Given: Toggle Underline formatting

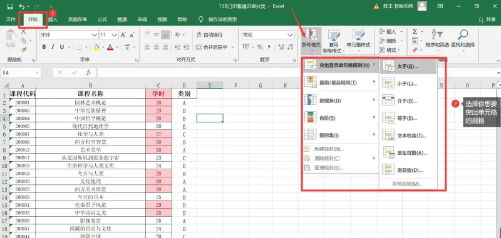Looking at the screenshot, I should pos(61,47).
